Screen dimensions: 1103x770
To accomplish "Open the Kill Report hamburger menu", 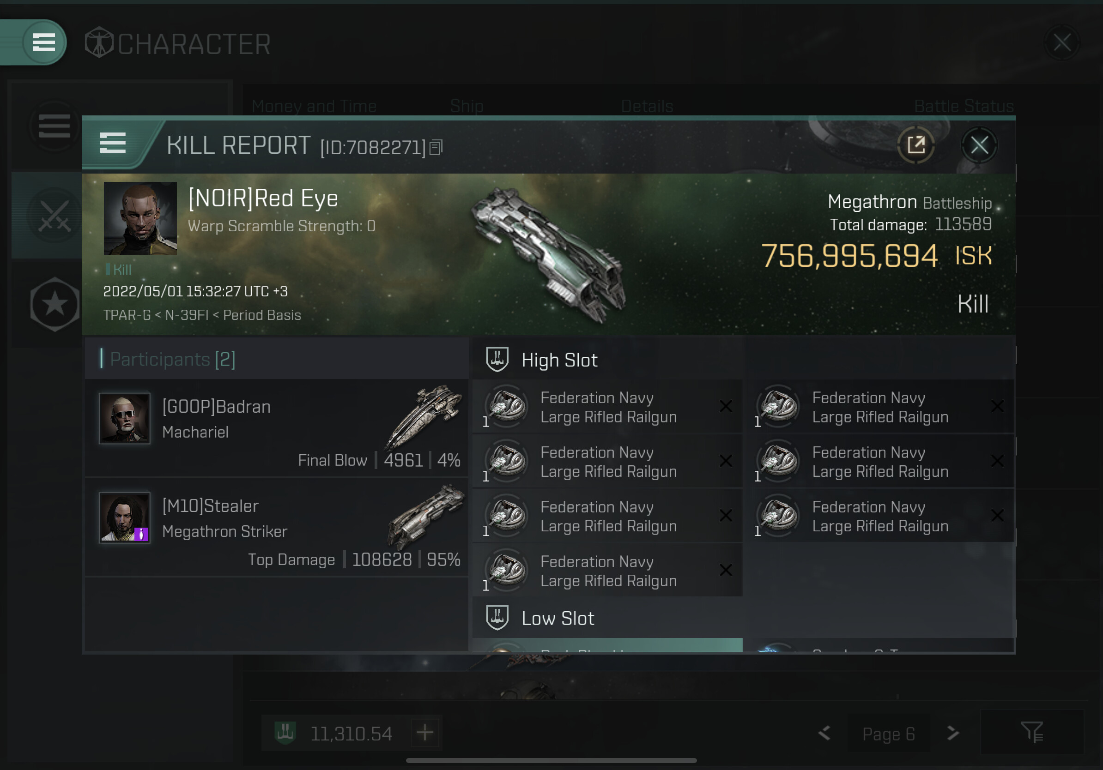I will point(113,144).
